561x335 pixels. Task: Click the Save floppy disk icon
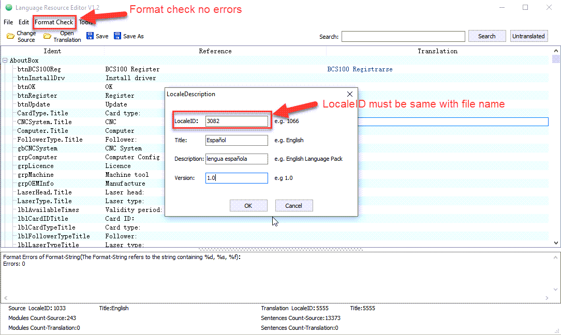90,36
